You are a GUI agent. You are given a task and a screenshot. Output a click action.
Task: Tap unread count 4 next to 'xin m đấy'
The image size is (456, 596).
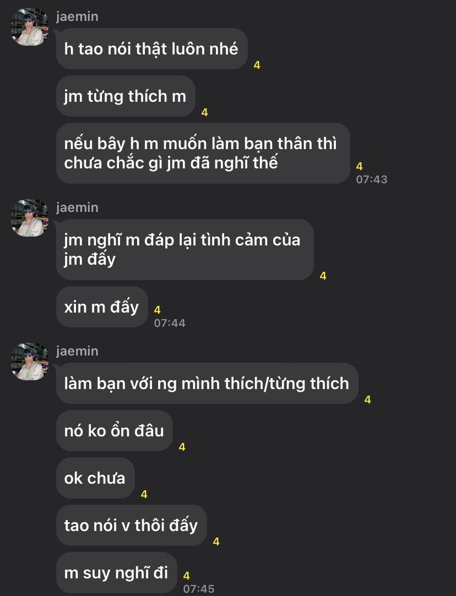(x=157, y=310)
